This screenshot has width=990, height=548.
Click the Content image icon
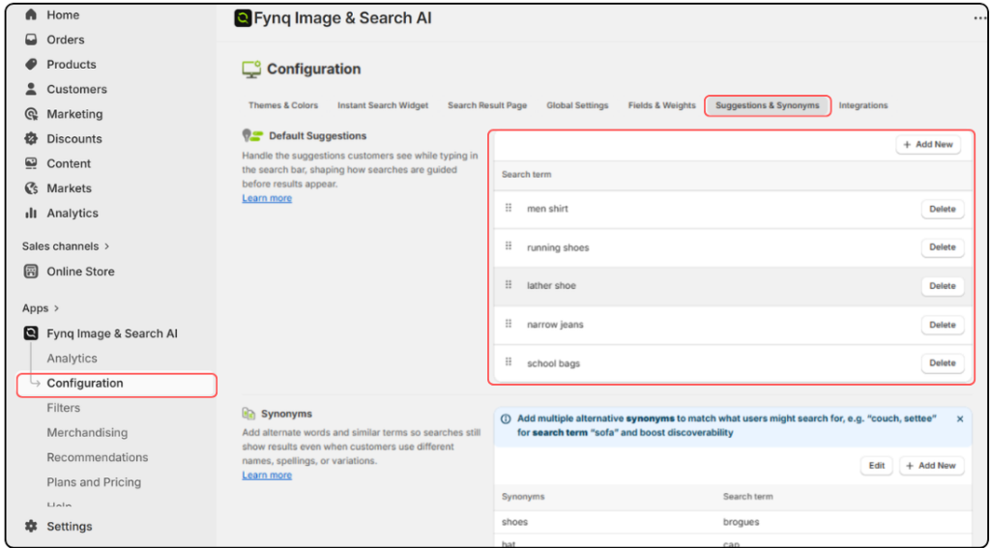point(31,163)
